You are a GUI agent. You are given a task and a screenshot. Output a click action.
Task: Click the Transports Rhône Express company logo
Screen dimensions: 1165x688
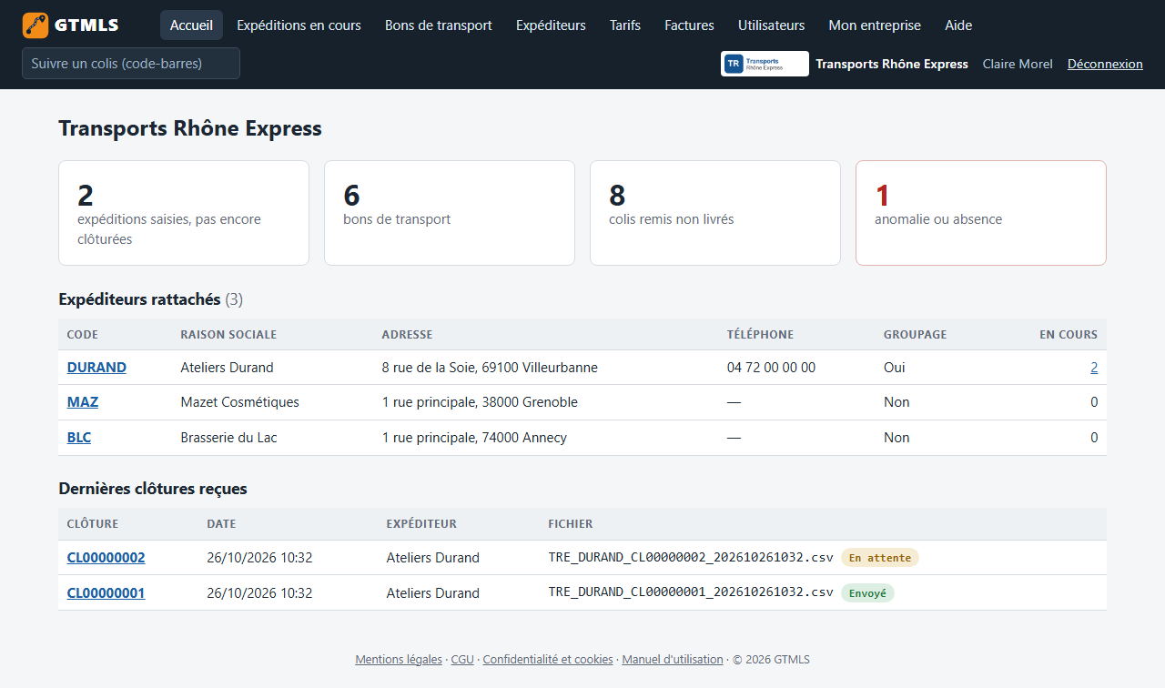[765, 64]
